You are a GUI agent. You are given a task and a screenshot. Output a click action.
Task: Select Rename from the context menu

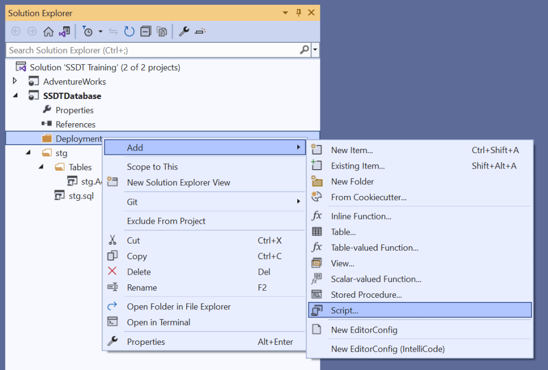pyautogui.click(x=142, y=288)
